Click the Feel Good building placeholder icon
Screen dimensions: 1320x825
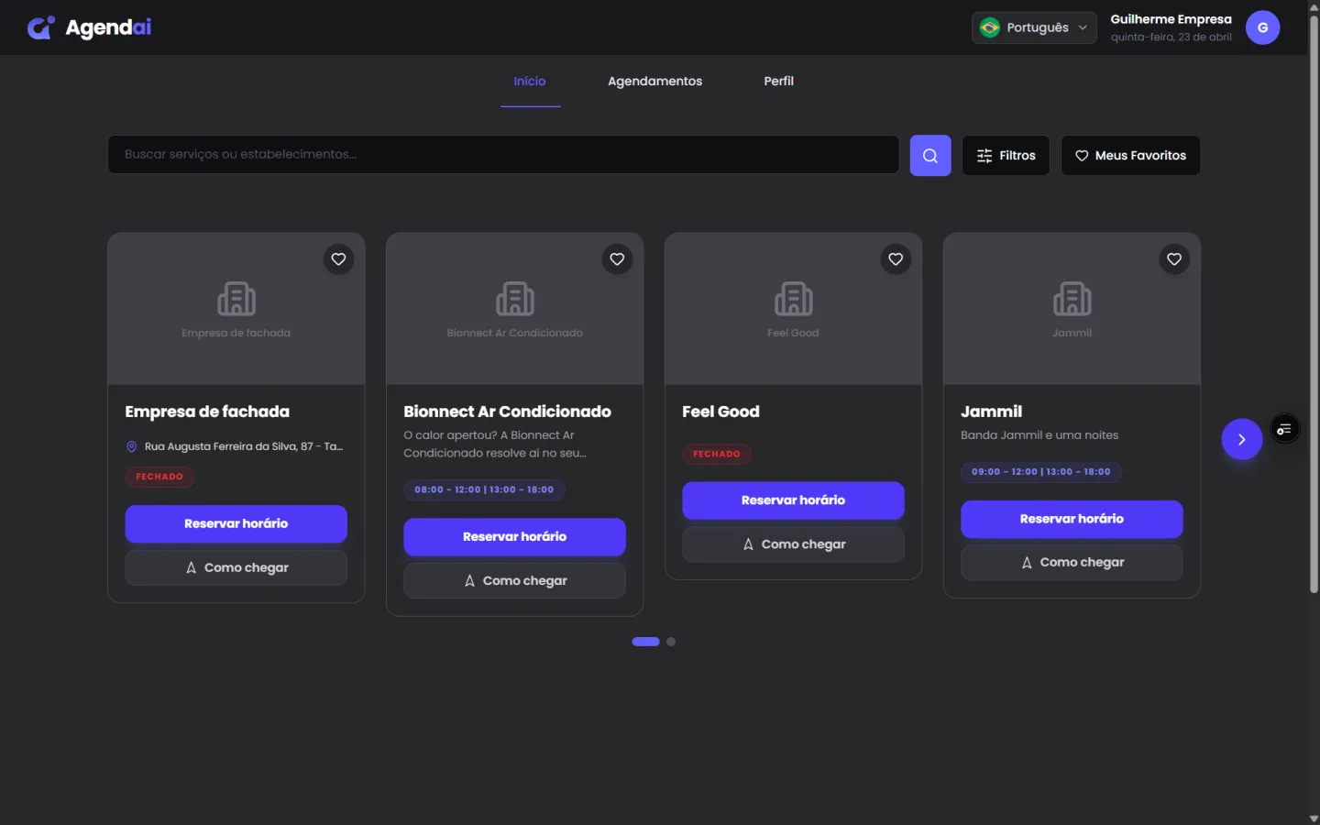pyautogui.click(x=794, y=299)
